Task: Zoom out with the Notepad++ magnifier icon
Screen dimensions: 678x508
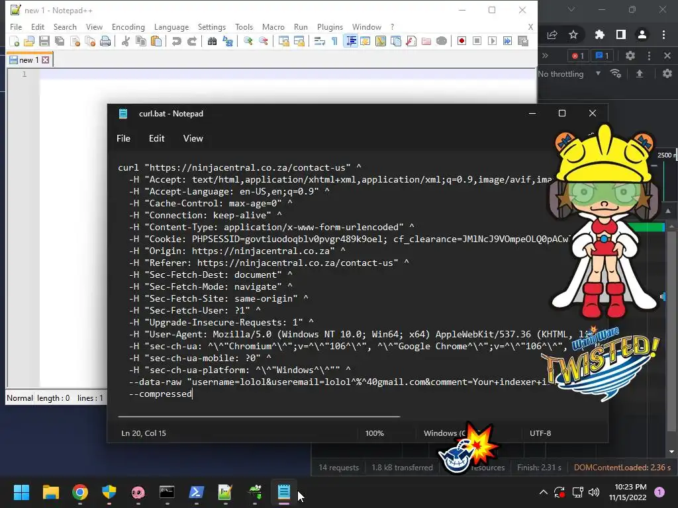Action: tap(264, 41)
